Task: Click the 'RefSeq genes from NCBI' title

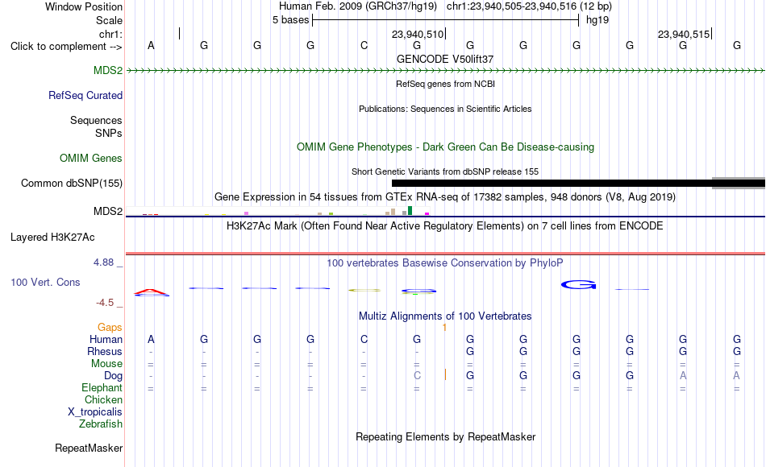Action: 445,84
